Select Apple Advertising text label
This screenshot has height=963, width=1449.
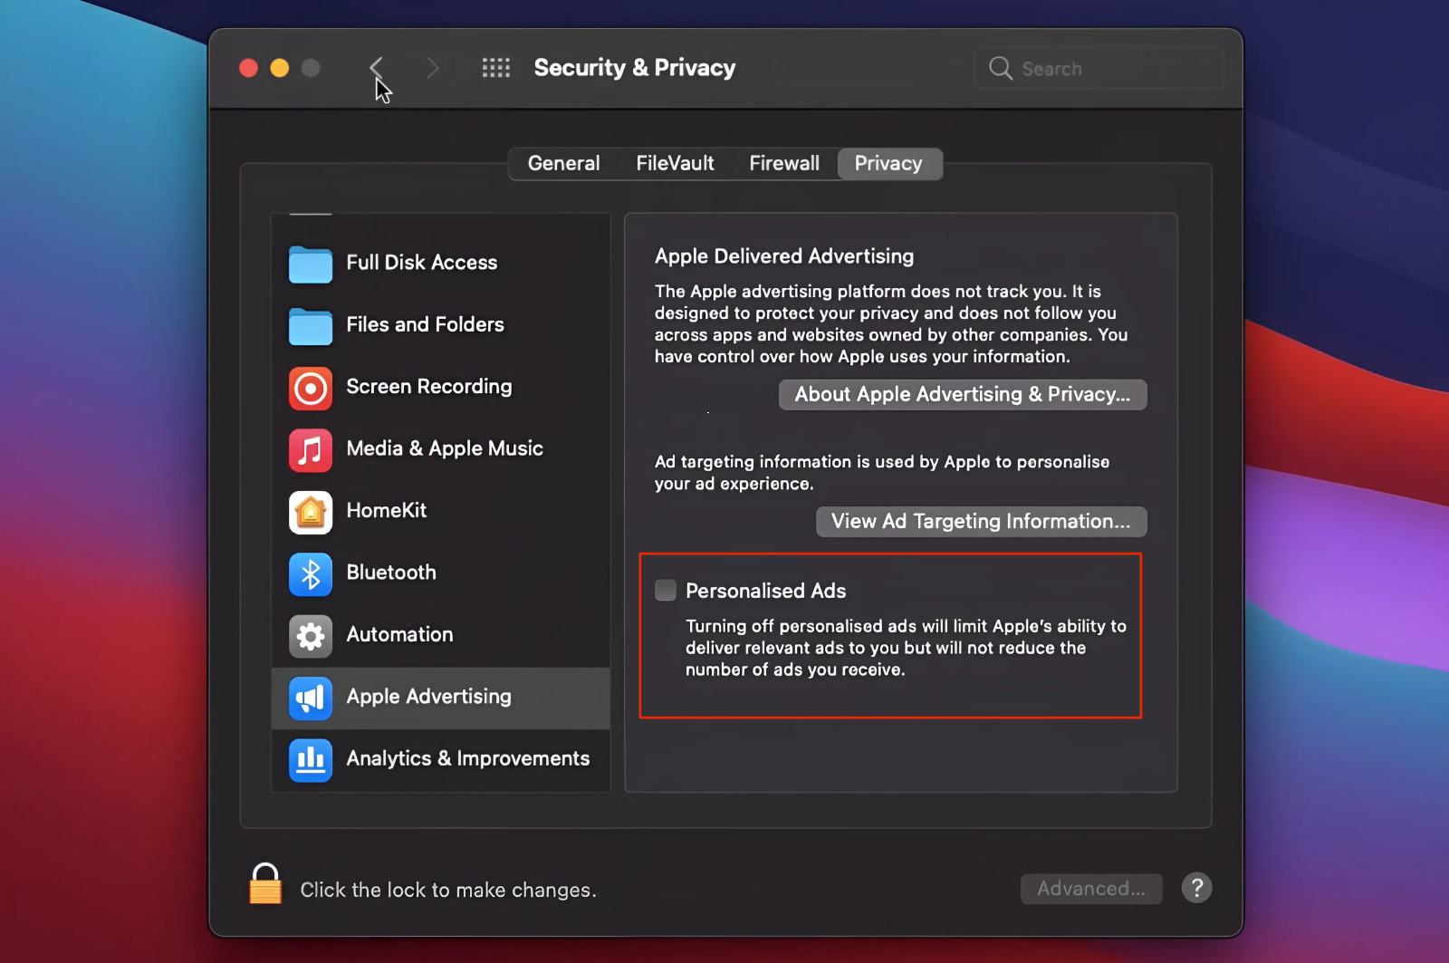coord(428,697)
